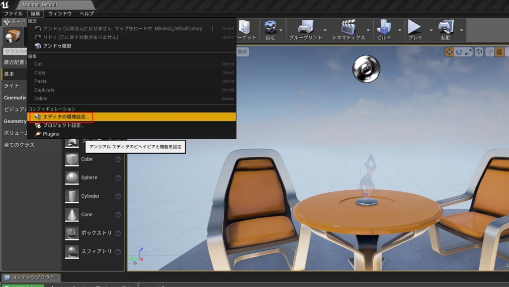
Task: Click the 起動 launch icon
Action: (446, 27)
